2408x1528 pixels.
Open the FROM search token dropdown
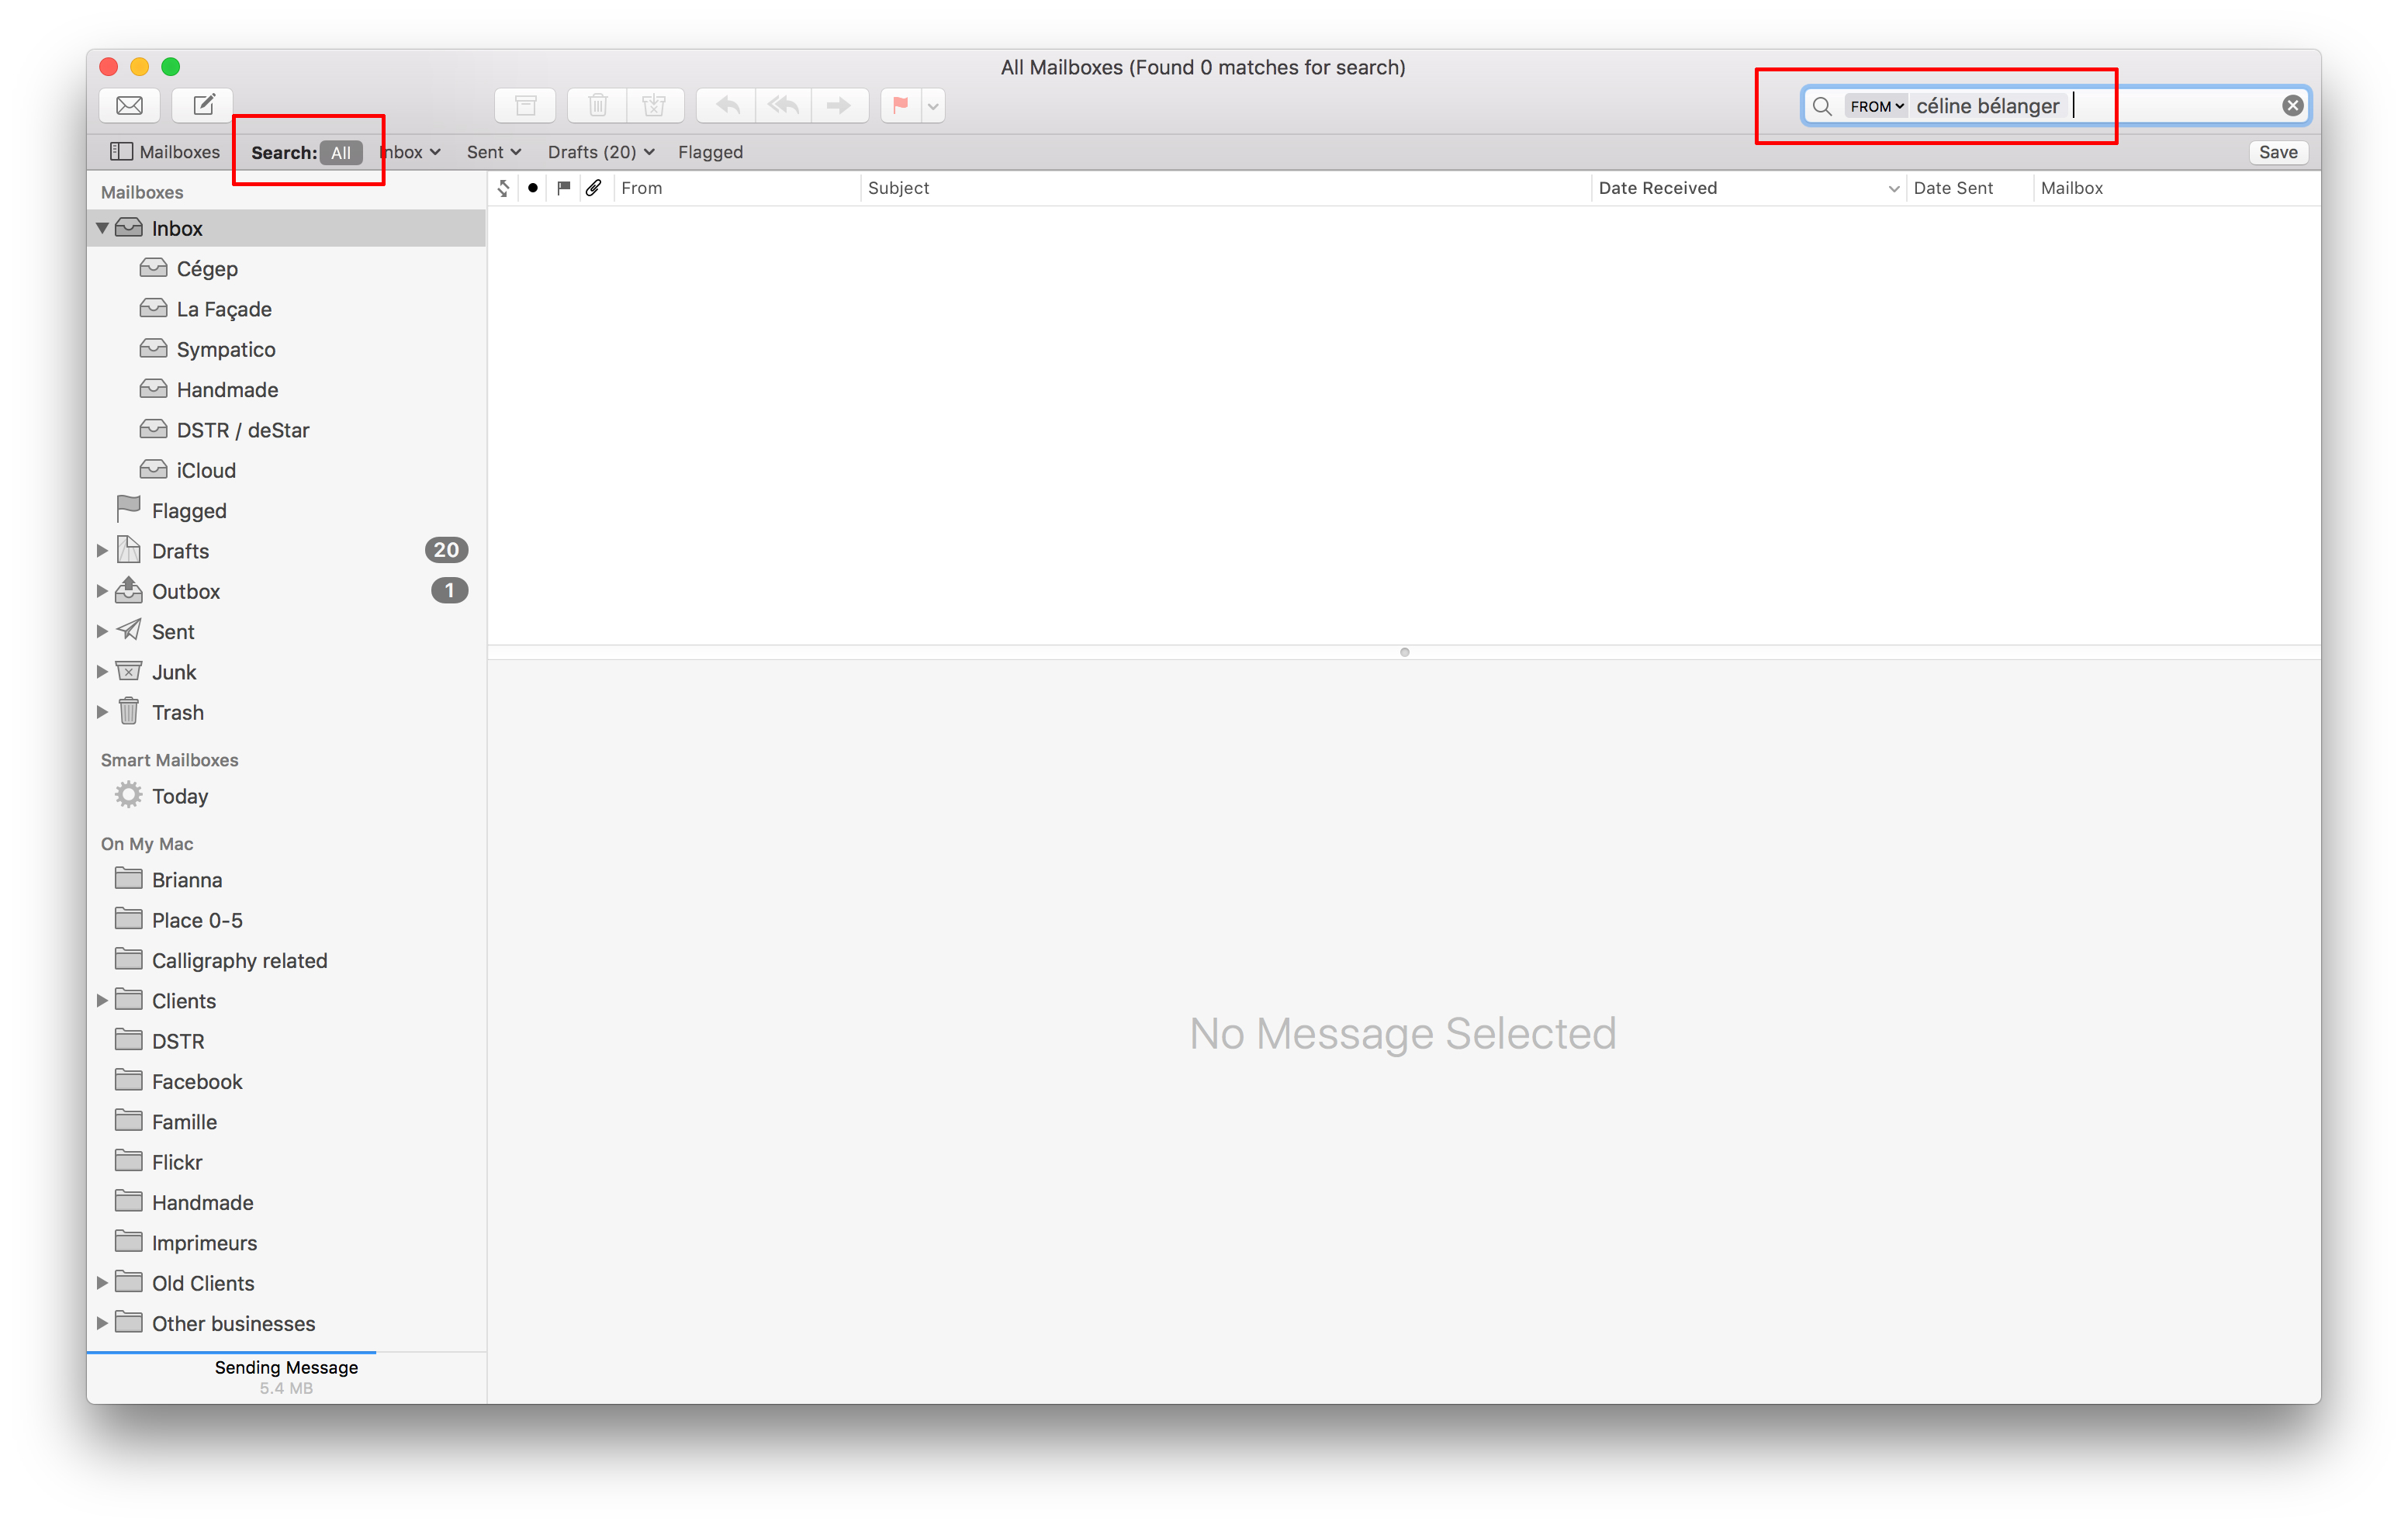(1875, 106)
